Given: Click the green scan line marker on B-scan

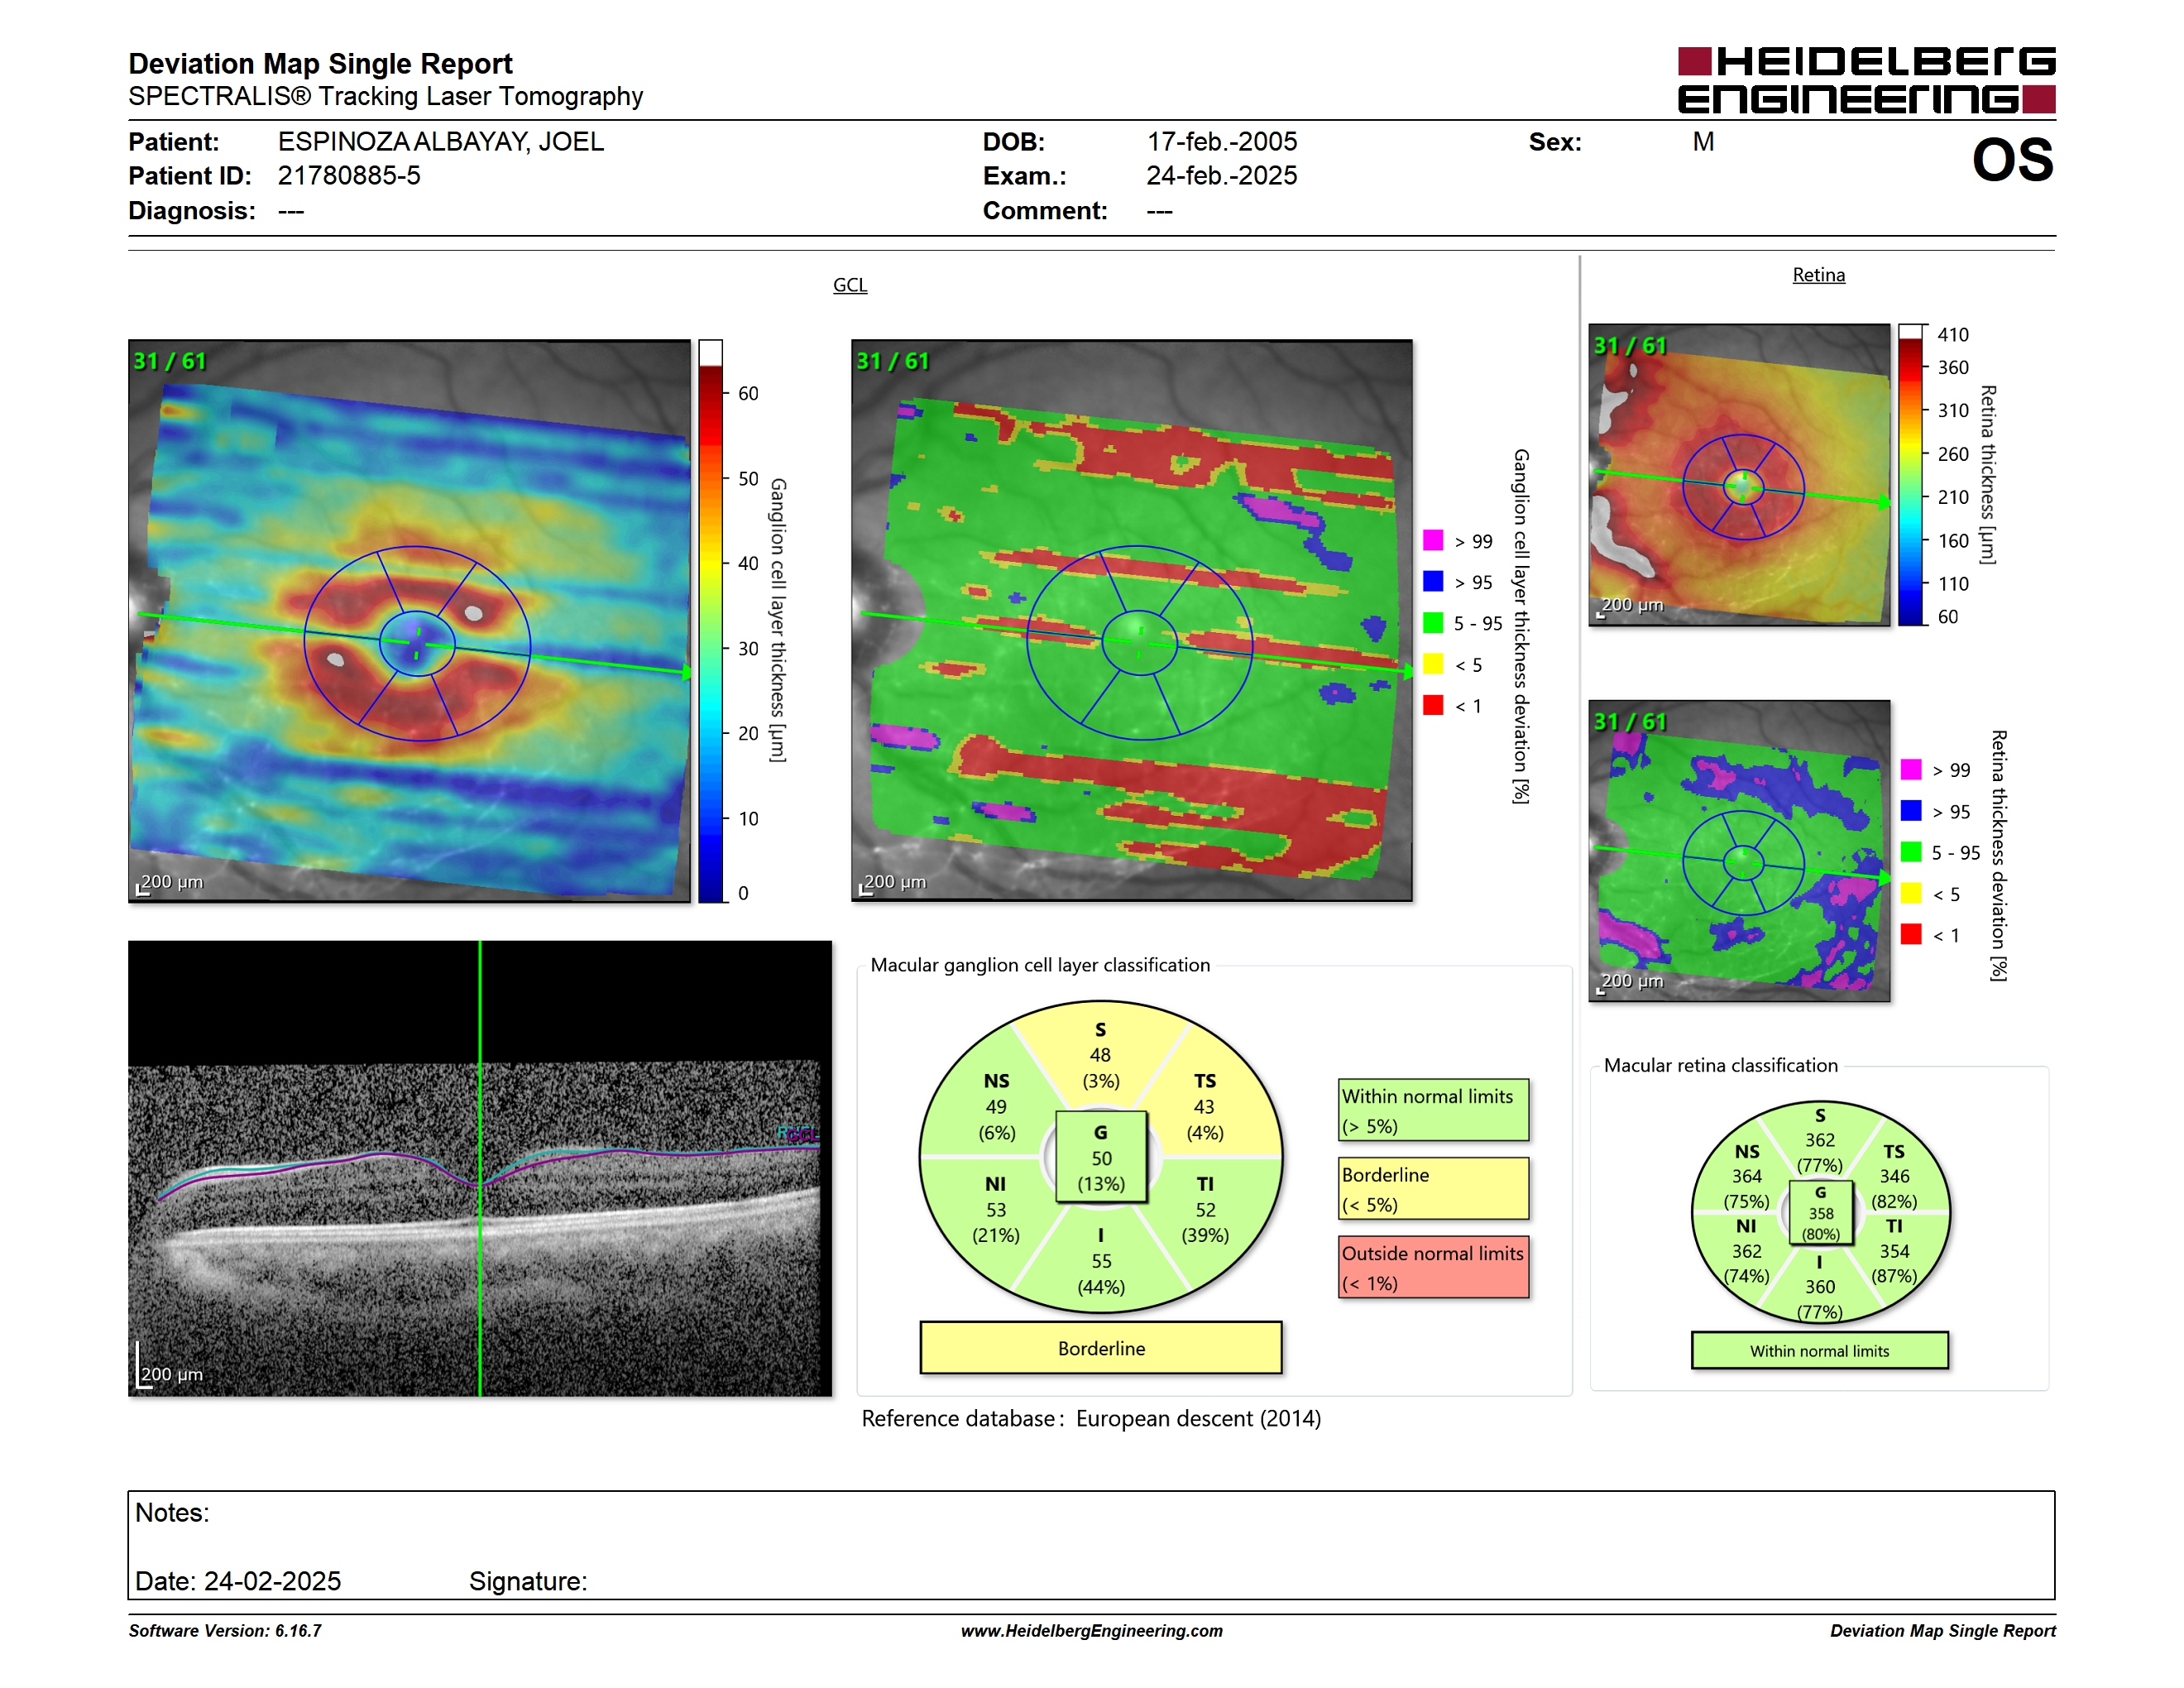Looking at the screenshot, I should [480, 1168].
